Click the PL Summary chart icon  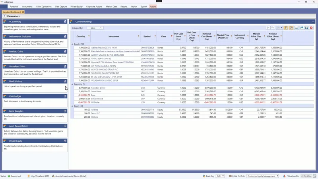point(5,21)
